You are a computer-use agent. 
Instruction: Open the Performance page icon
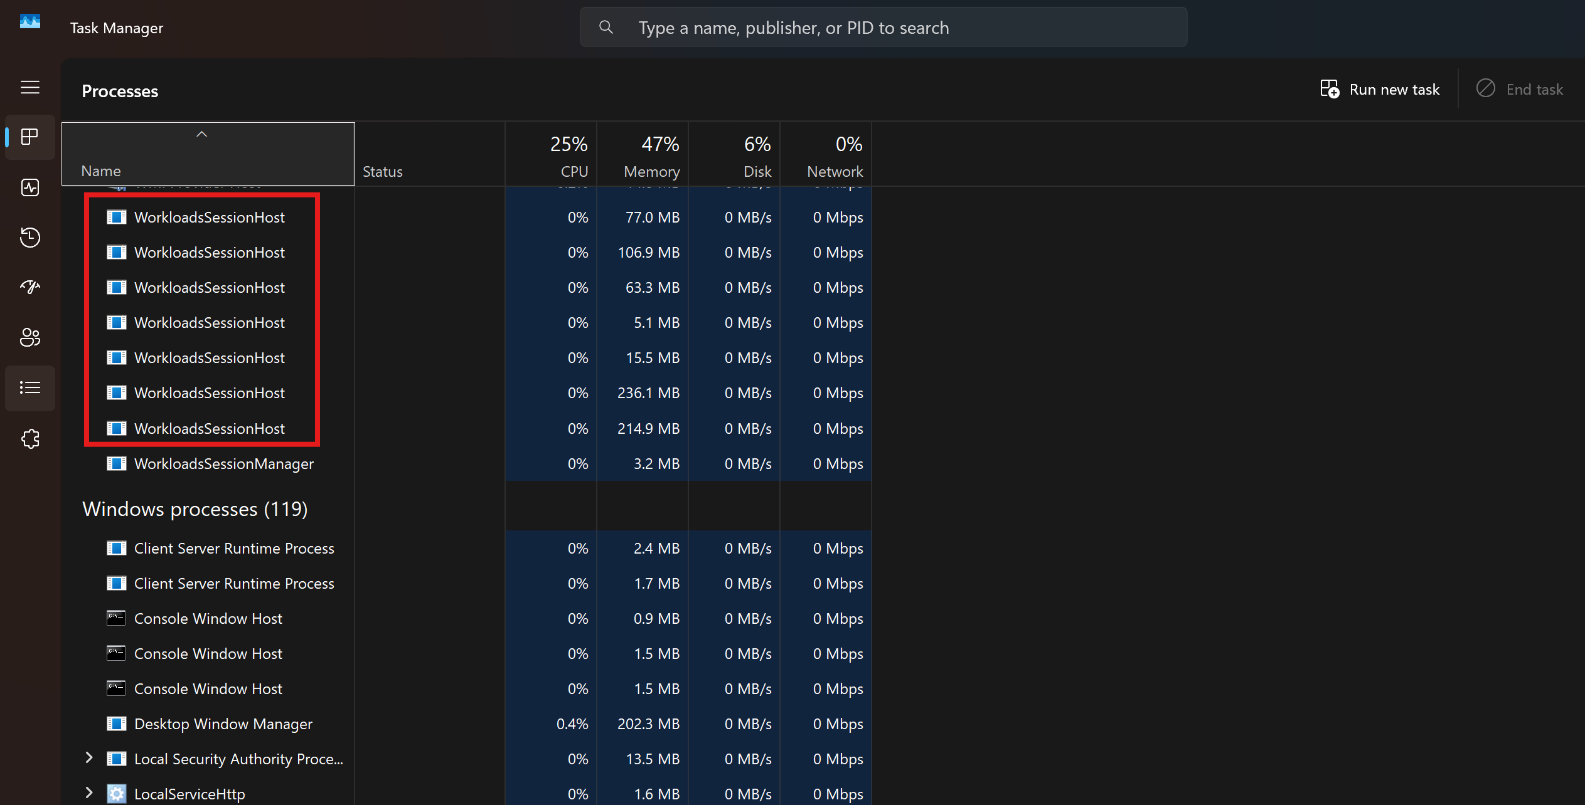coord(30,187)
